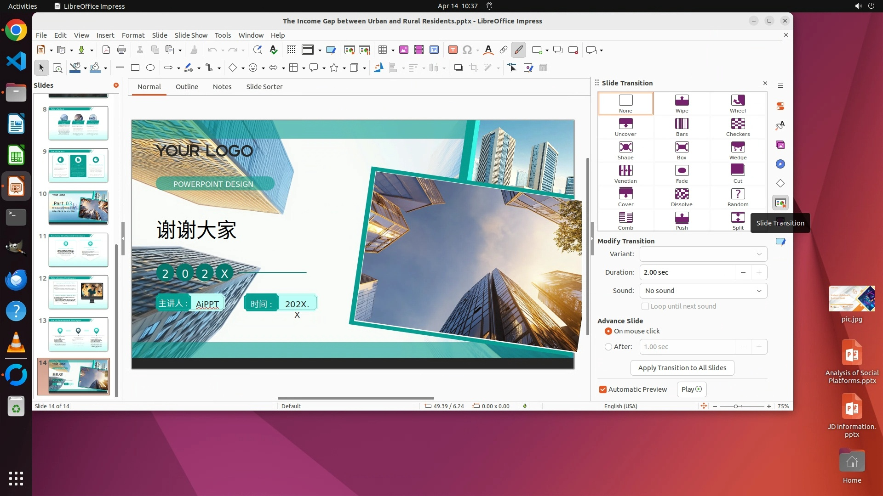Click the zoom slider in status bar
This screenshot has height=496, width=883.
pyautogui.click(x=736, y=406)
